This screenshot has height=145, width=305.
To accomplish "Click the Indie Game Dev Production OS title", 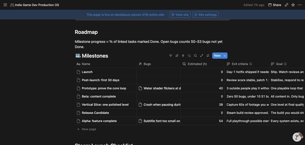I will click(37, 5).
